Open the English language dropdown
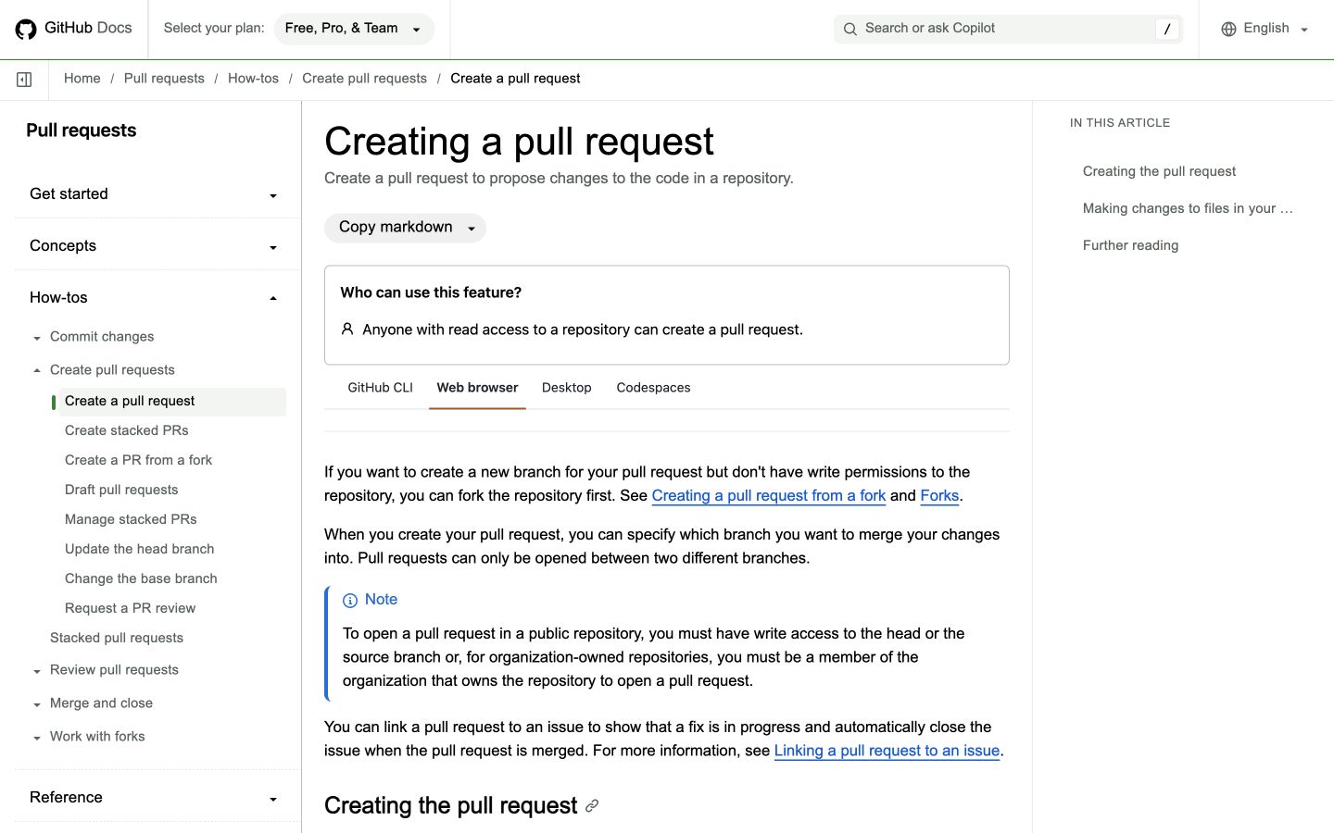The image size is (1334, 833). pos(1265,29)
